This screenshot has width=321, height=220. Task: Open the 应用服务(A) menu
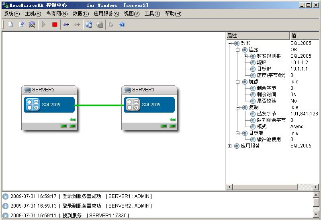[106, 14]
